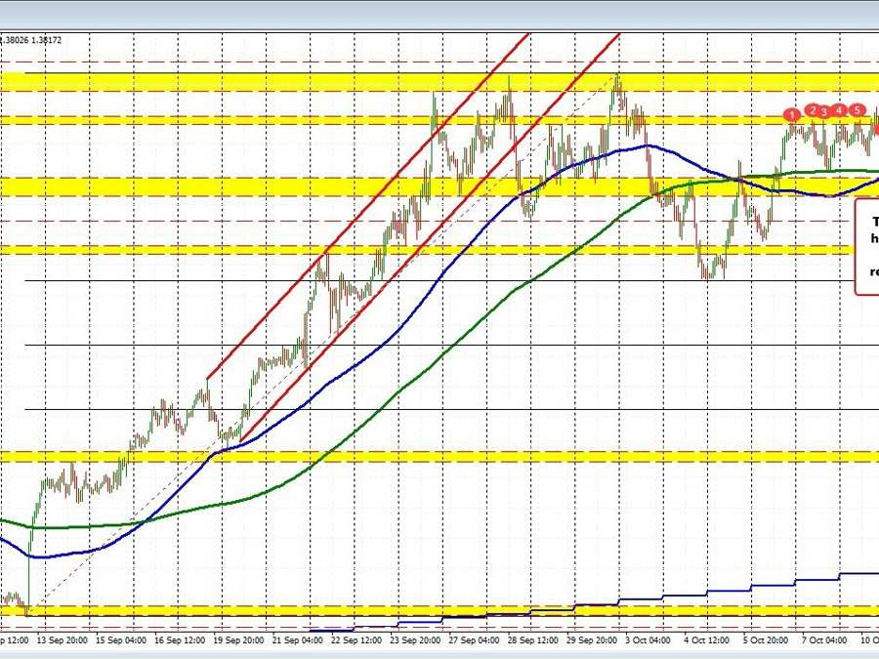This screenshot has height=659, width=879.
Task: Select the red circle marker 4
Action: click(839, 110)
